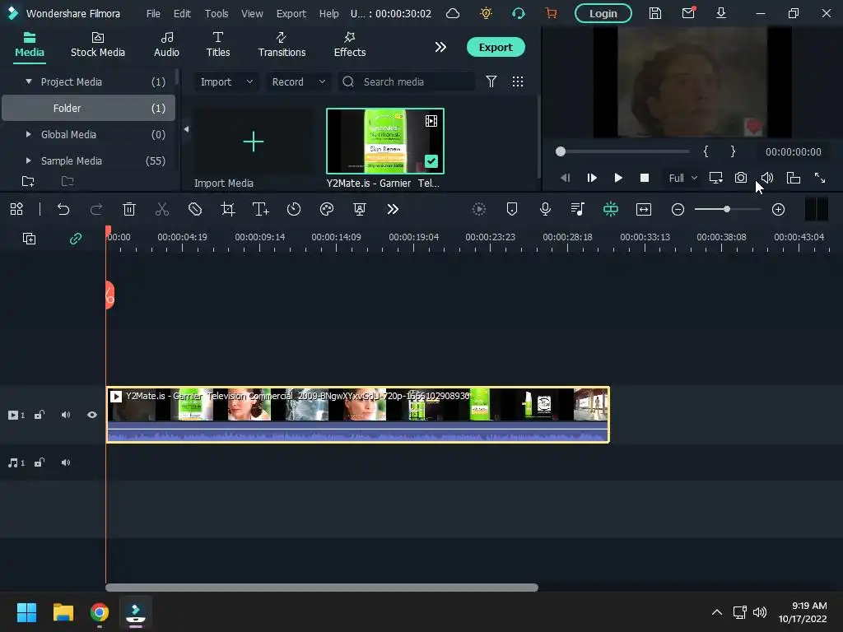Toggle lock on video track 1
The width and height of the screenshot is (843, 632).
40,415
